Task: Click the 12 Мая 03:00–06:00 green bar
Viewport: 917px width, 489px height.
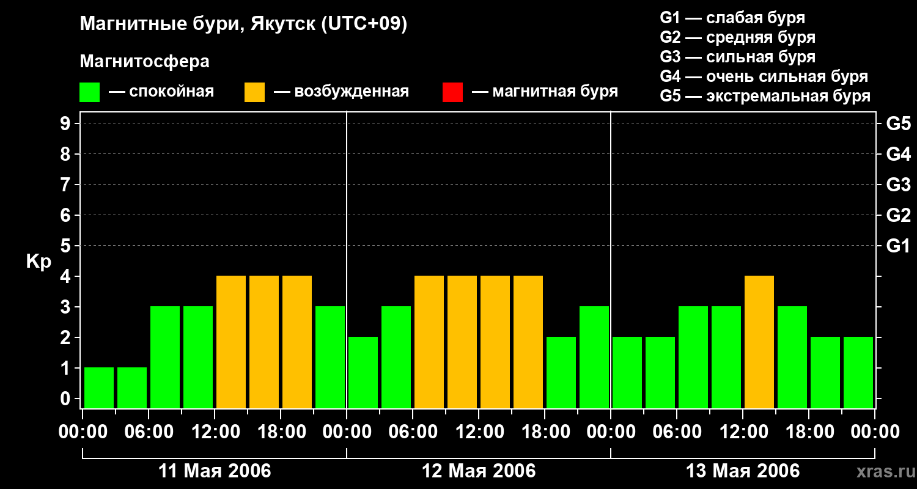Action: point(396,357)
